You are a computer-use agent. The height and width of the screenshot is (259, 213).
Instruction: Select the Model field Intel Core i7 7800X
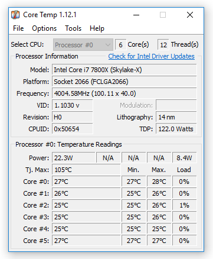[124, 70]
